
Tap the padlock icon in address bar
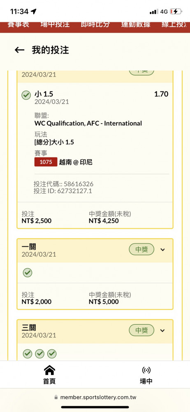coord(56,397)
